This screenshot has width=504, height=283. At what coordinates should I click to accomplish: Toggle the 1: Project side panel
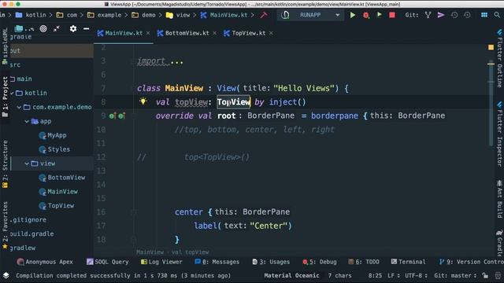click(6, 97)
